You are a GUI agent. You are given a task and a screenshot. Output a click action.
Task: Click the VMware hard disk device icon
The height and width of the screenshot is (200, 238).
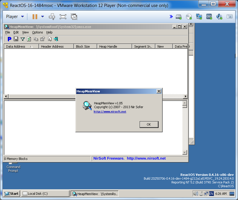tap(179, 17)
